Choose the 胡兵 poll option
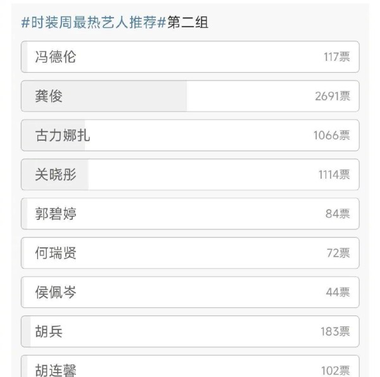This screenshot has height=377, width=380. [190, 331]
